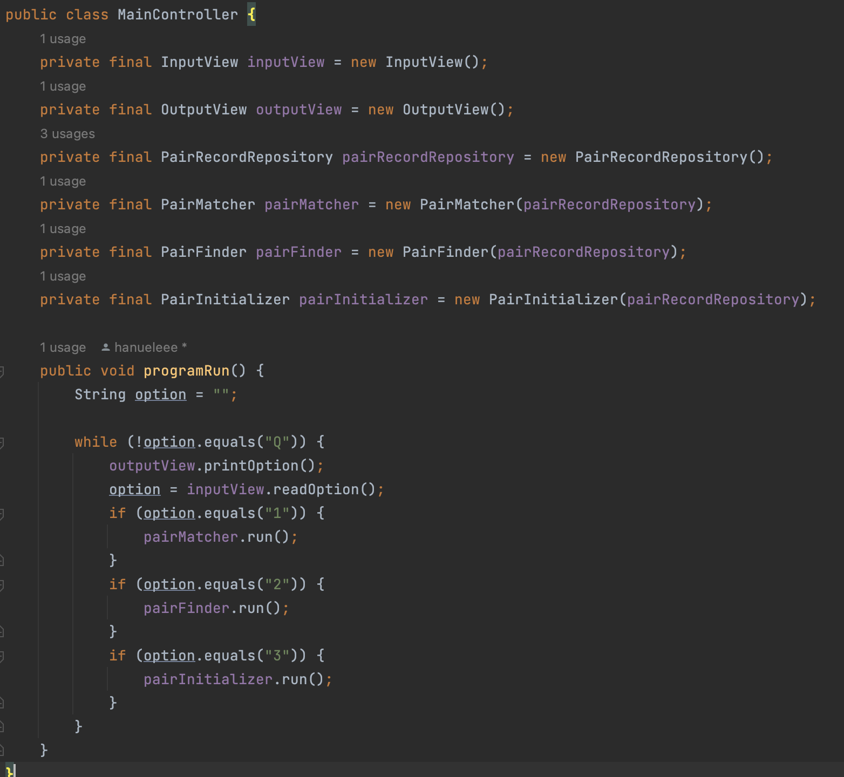The width and height of the screenshot is (844, 777).
Task: Open the '1 usage' hint above inputView field
Action: (x=63, y=39)
